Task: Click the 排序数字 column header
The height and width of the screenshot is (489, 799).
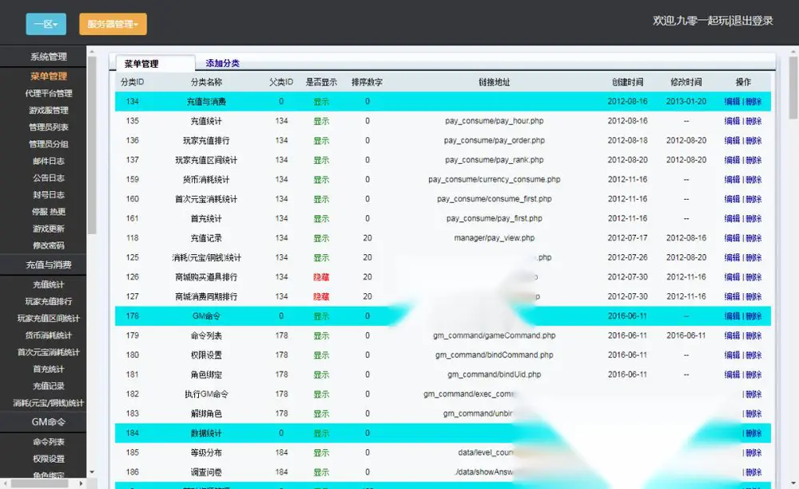Action: pos(367,81)
